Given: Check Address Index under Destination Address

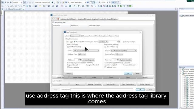Looking at the screenshot, I should click(x=105, y=67).
